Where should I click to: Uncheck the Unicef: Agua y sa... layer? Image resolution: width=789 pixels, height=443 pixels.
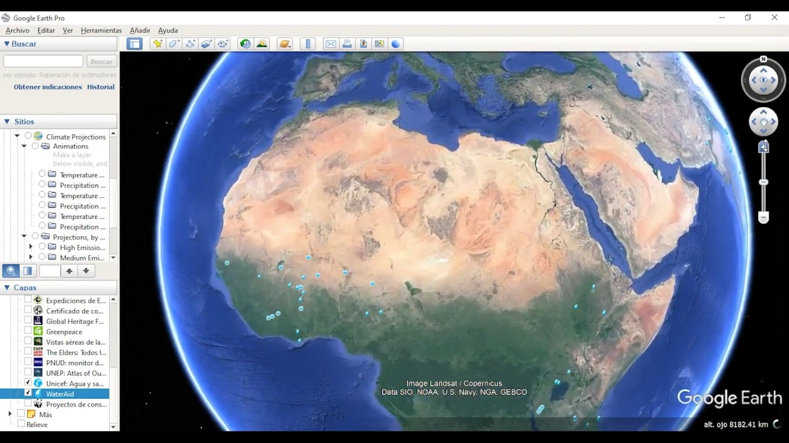pos(28,383)
